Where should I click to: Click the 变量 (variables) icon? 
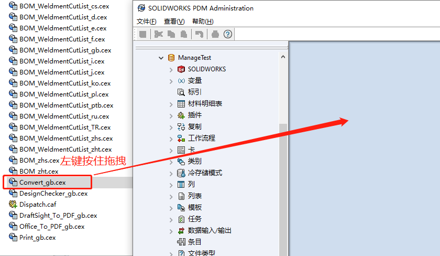[x=181, y=81]
